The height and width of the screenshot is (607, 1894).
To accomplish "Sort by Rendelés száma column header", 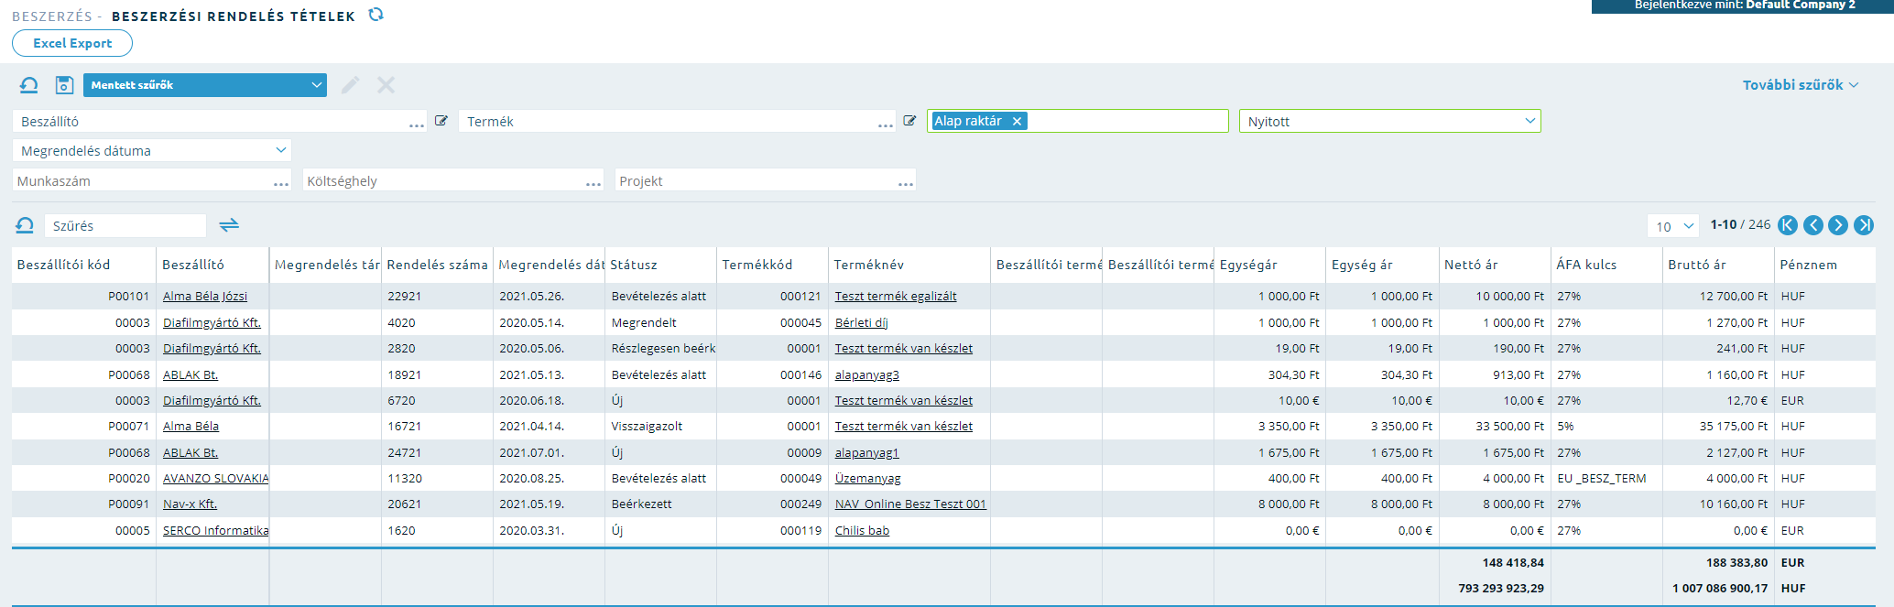I will point(437,265).
